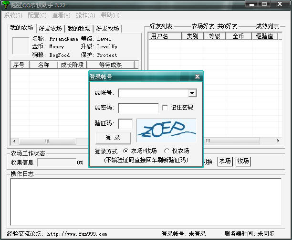292x240 pixels.
Task: Sort friends by 用户名 column
Action: point(165,36)
